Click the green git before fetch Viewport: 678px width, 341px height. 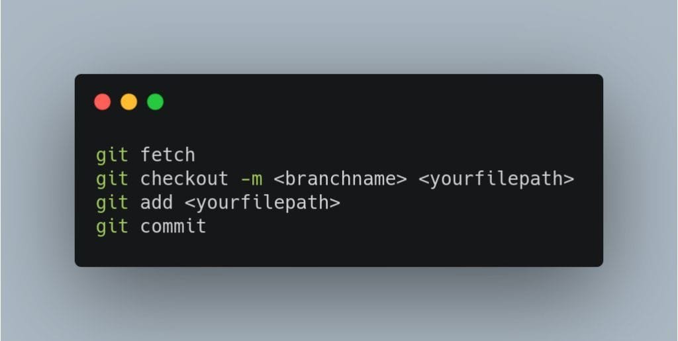[x=112, y=156]
